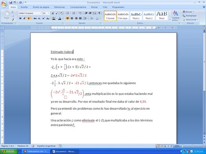The image size is (206, 154).
Task: Toggle underline (S) formatting off
Action: tap(28, 18)
